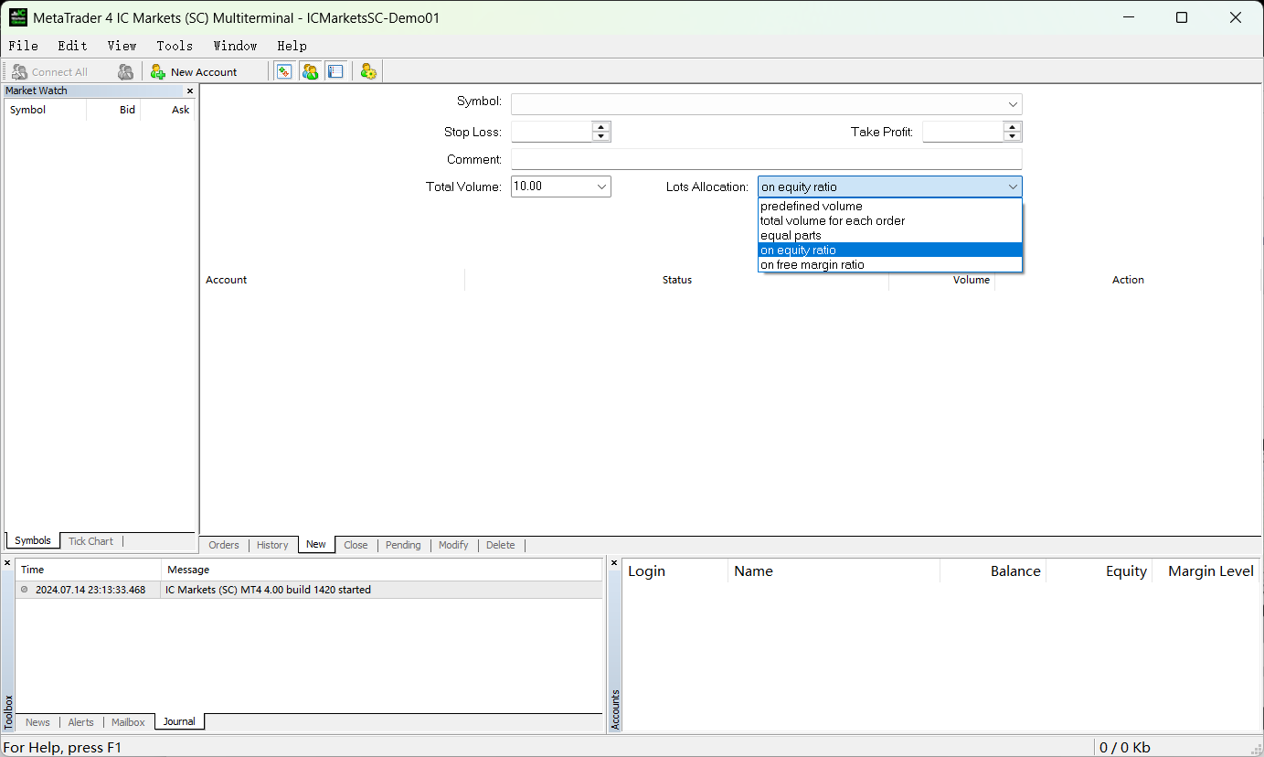Close the Market Watch panel

pyautogui.click(x=190, y=91)
